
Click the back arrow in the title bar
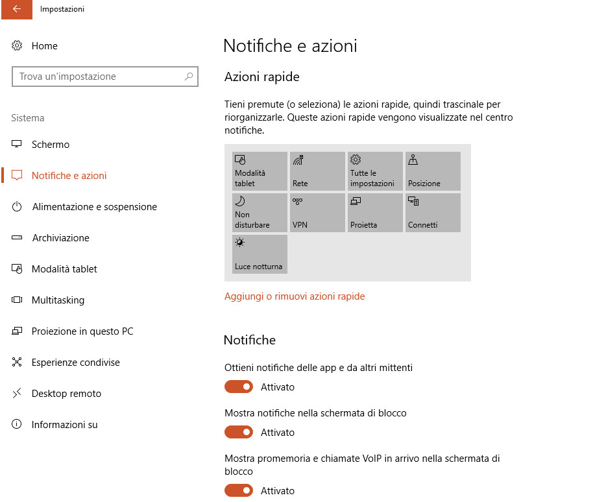[16, 9]
